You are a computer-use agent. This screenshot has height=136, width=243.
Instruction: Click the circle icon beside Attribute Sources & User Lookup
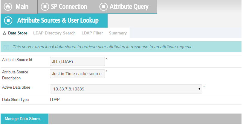[x=8, y=20]
